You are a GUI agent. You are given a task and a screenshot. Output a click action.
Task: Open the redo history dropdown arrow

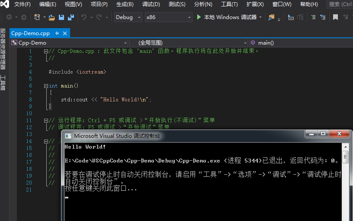(107, 17)
